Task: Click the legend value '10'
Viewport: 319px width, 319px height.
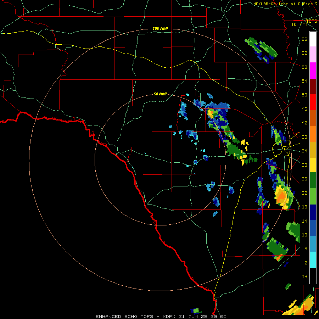Action: [x=304, y=235]
